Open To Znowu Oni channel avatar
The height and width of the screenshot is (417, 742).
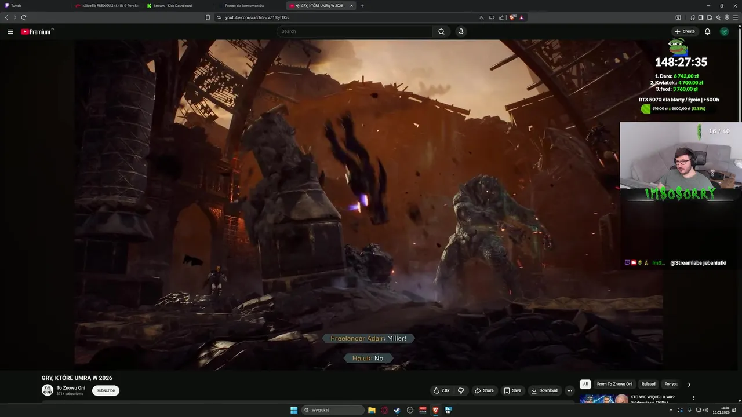(48, 390)
